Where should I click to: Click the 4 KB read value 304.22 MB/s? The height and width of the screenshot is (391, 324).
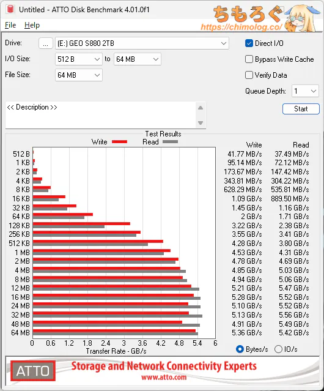(x=290, y=181)
